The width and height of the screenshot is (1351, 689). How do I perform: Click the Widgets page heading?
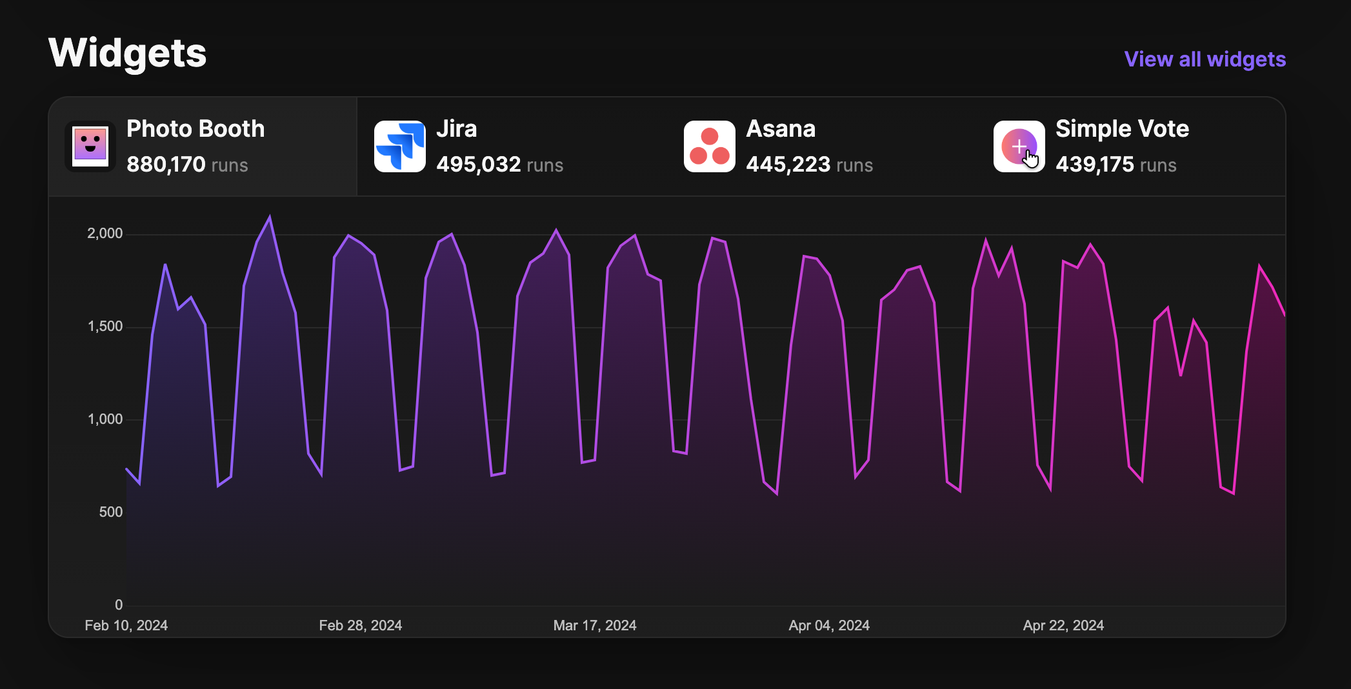pos(127,53)
